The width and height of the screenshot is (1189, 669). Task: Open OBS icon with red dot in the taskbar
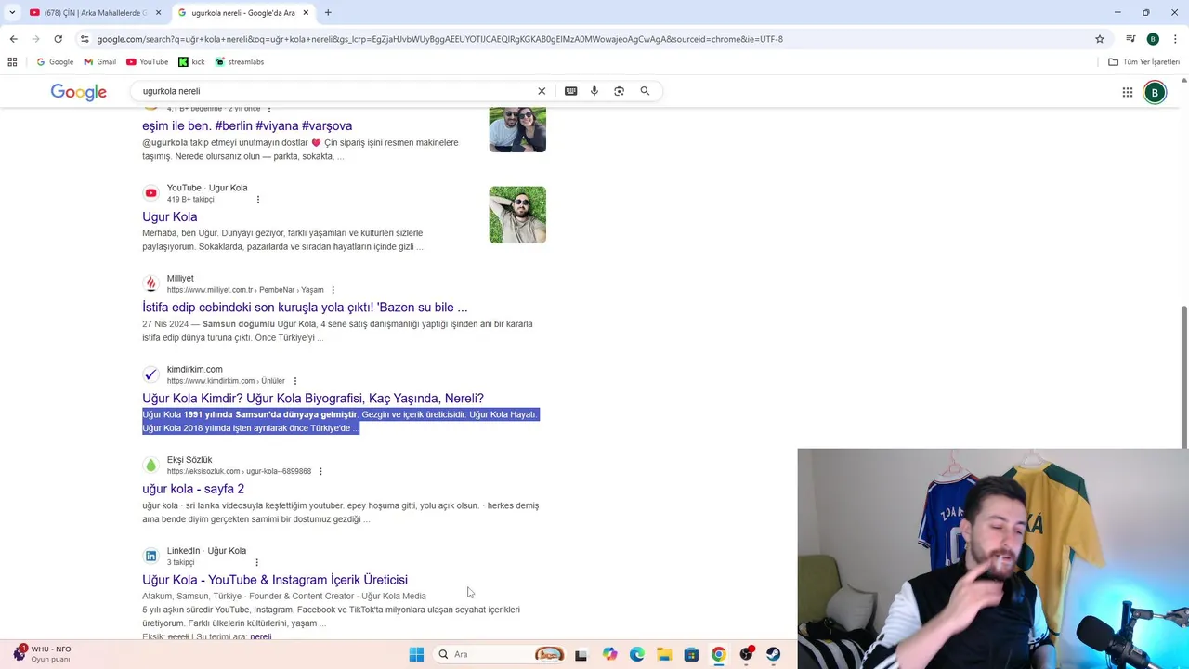click(746, 654)
